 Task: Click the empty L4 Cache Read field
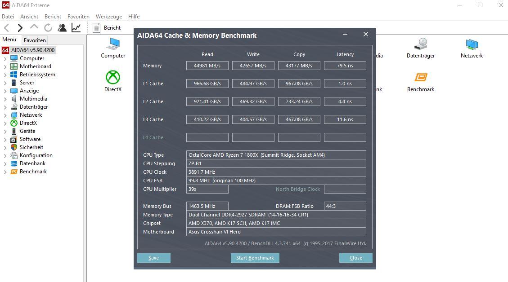(x=207, y=137)
